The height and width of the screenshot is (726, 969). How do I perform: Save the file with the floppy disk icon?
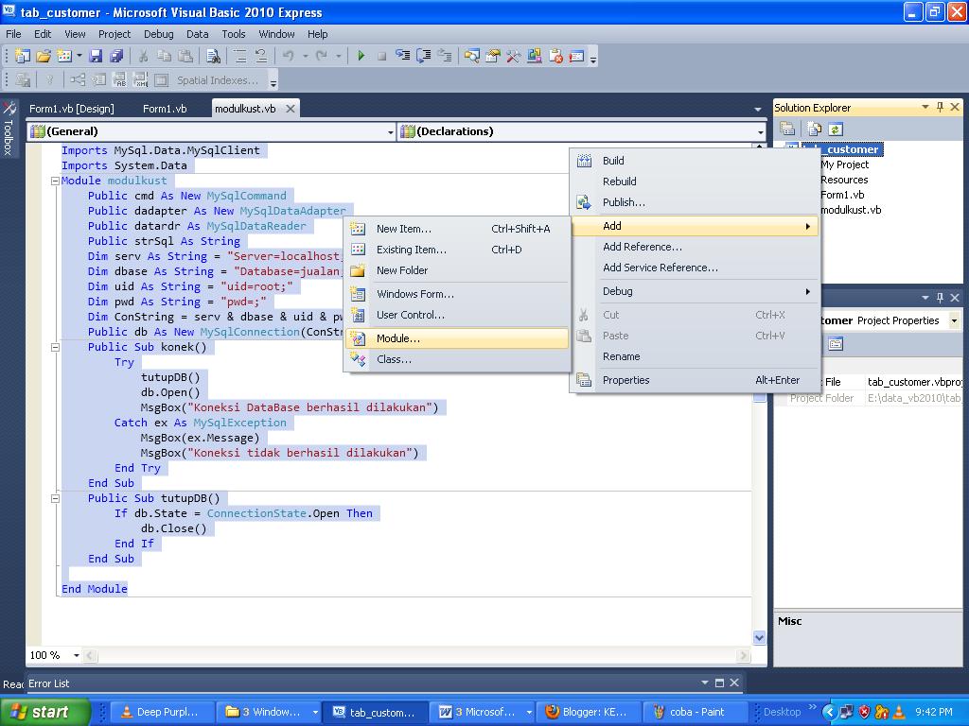point(96,56)
